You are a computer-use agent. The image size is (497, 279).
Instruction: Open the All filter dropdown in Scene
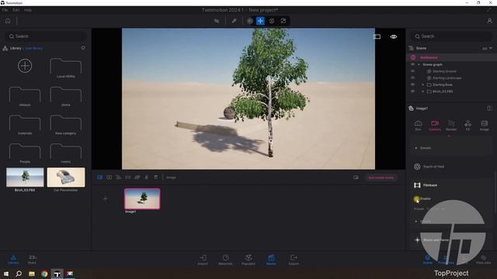click(x=487, y=48)
